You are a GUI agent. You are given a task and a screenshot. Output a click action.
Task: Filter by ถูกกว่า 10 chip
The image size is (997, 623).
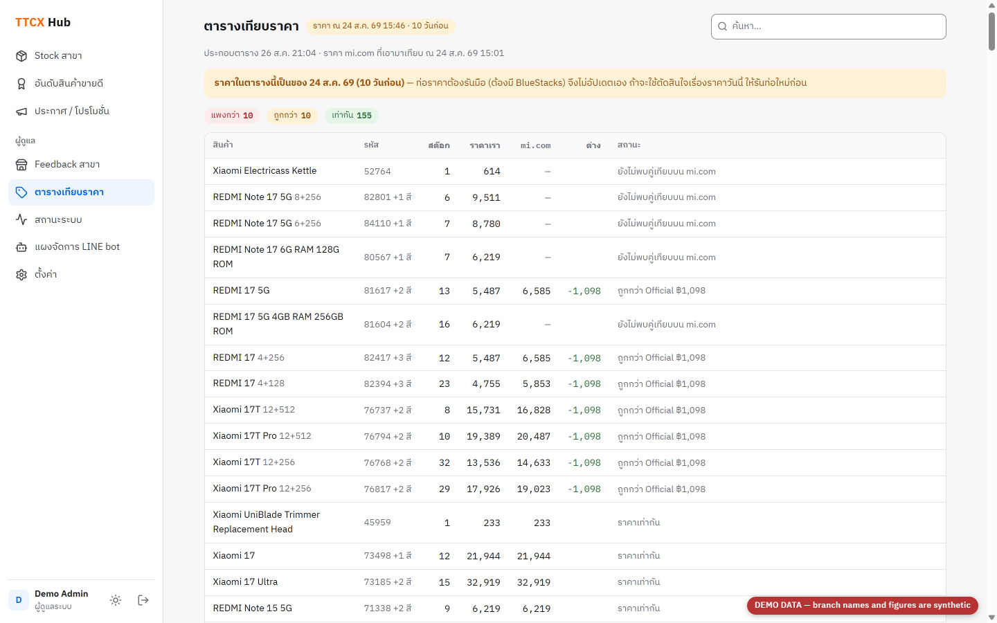[292, 116]
